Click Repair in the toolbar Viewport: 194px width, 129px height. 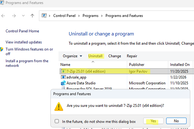(x=132, y=56)
